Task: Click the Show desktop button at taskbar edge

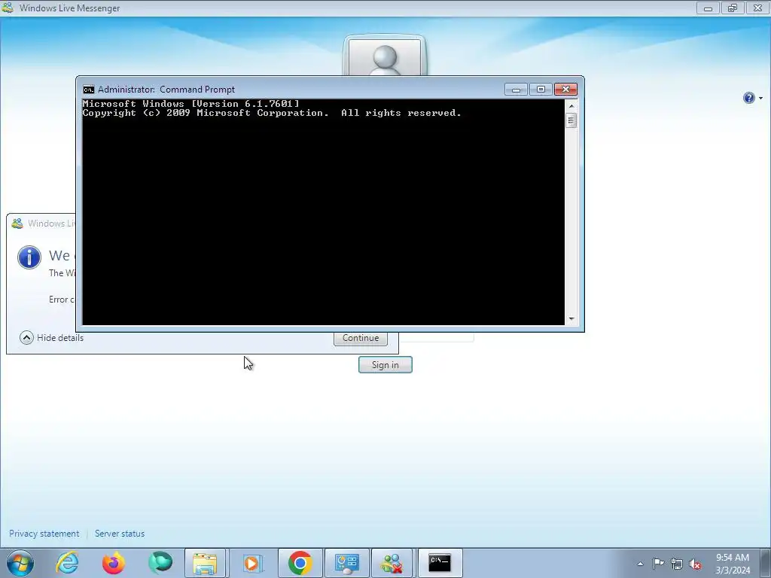Action: point(766,563)
